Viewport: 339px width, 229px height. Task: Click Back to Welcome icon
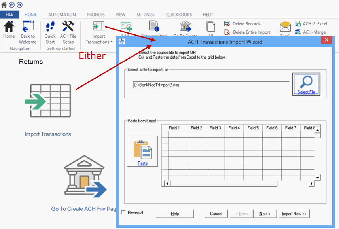(28, 27)
